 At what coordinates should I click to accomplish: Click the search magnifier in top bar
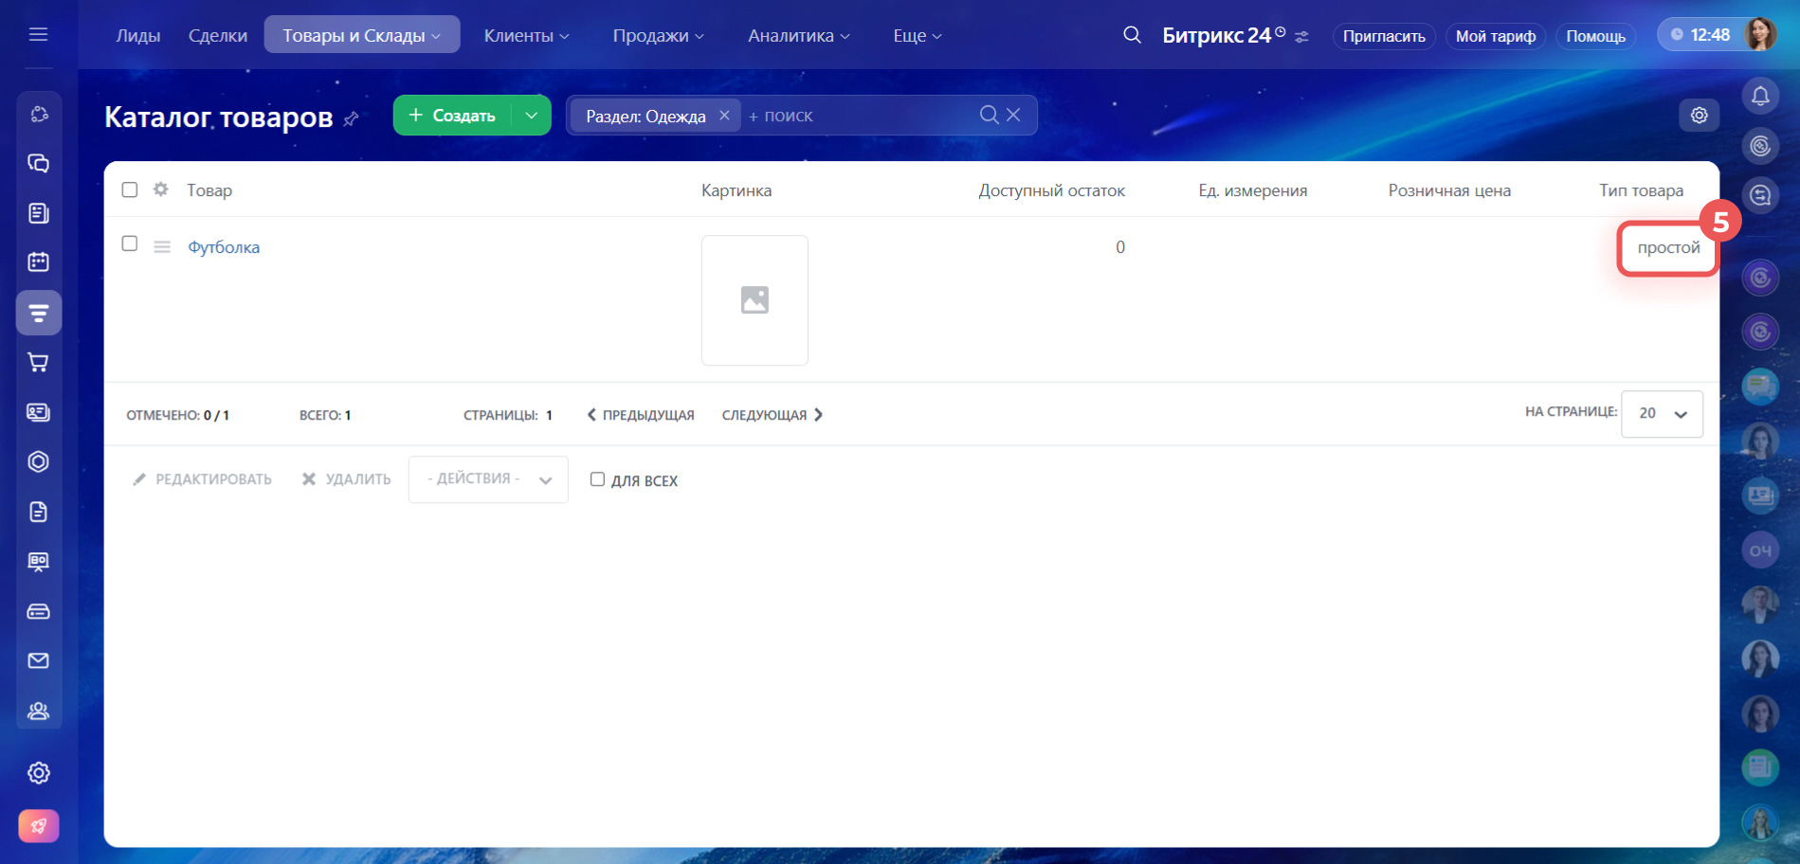tap(1132, 35)
